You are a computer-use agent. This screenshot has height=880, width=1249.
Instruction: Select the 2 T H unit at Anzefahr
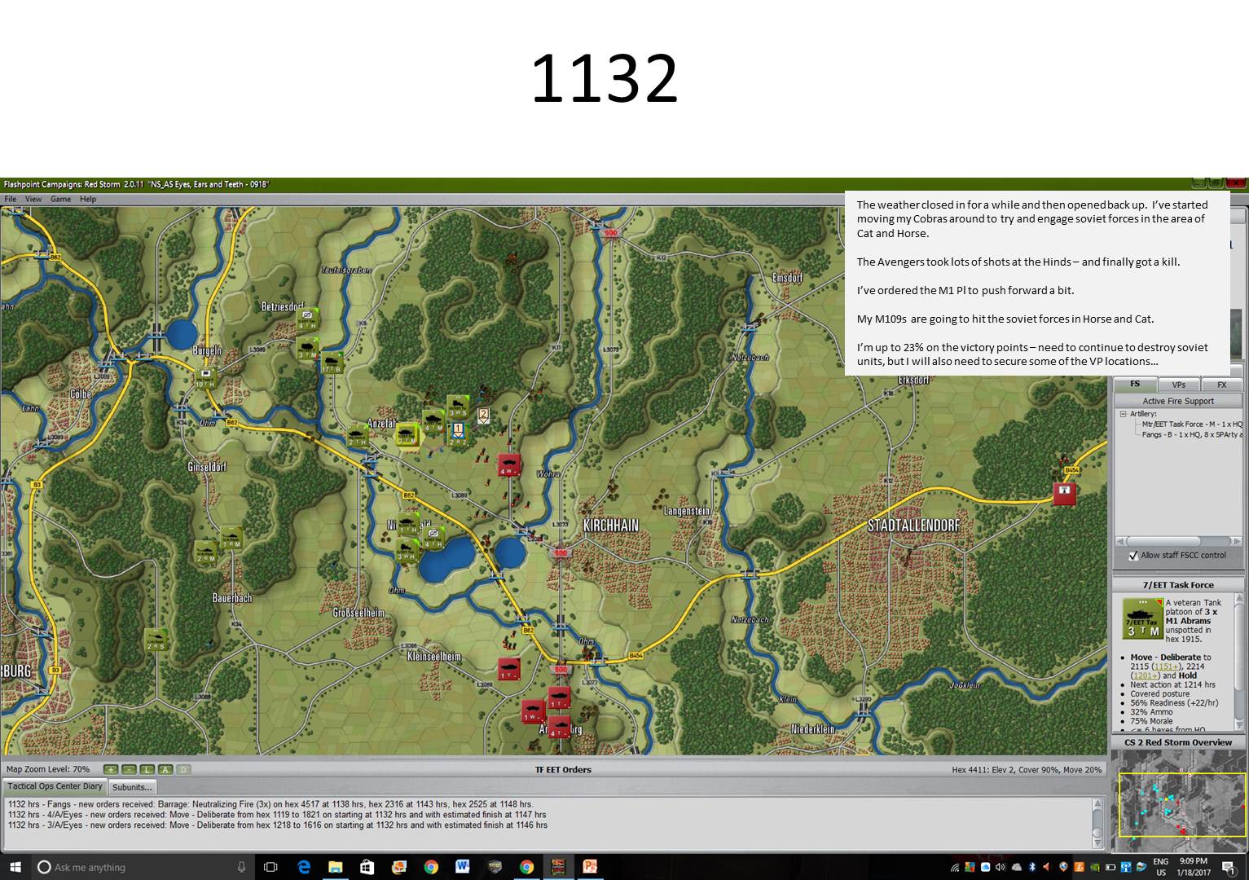[x=357, y=435]
